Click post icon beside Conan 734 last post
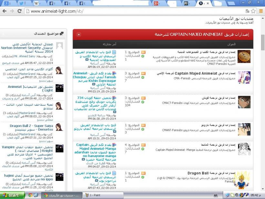 [114, 98]
